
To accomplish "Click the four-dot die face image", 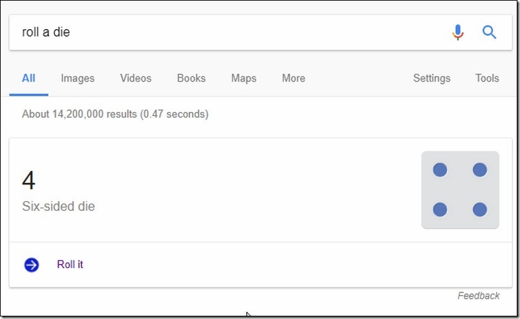I will pos(460,190).
